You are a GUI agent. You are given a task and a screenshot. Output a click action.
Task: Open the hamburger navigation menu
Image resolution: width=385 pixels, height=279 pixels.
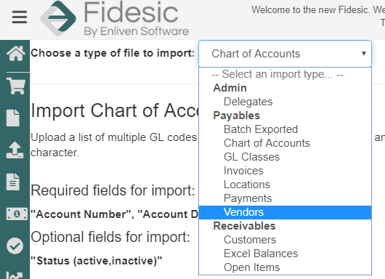point(20,17)
